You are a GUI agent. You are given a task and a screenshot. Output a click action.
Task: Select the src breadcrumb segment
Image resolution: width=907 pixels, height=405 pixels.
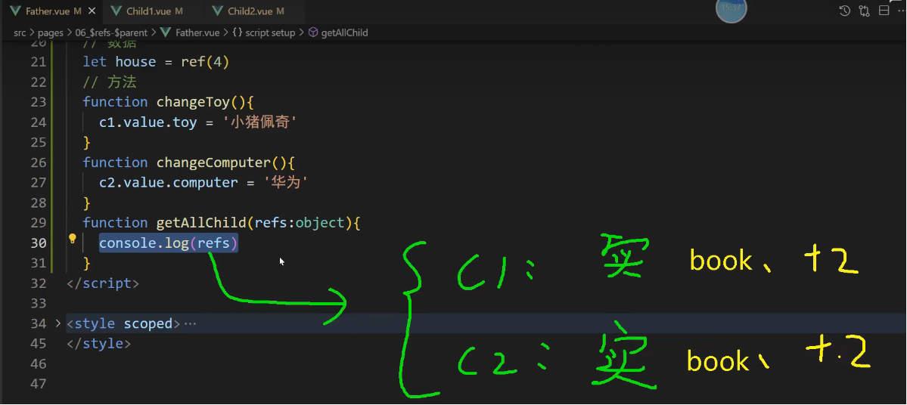click(20, 33)
